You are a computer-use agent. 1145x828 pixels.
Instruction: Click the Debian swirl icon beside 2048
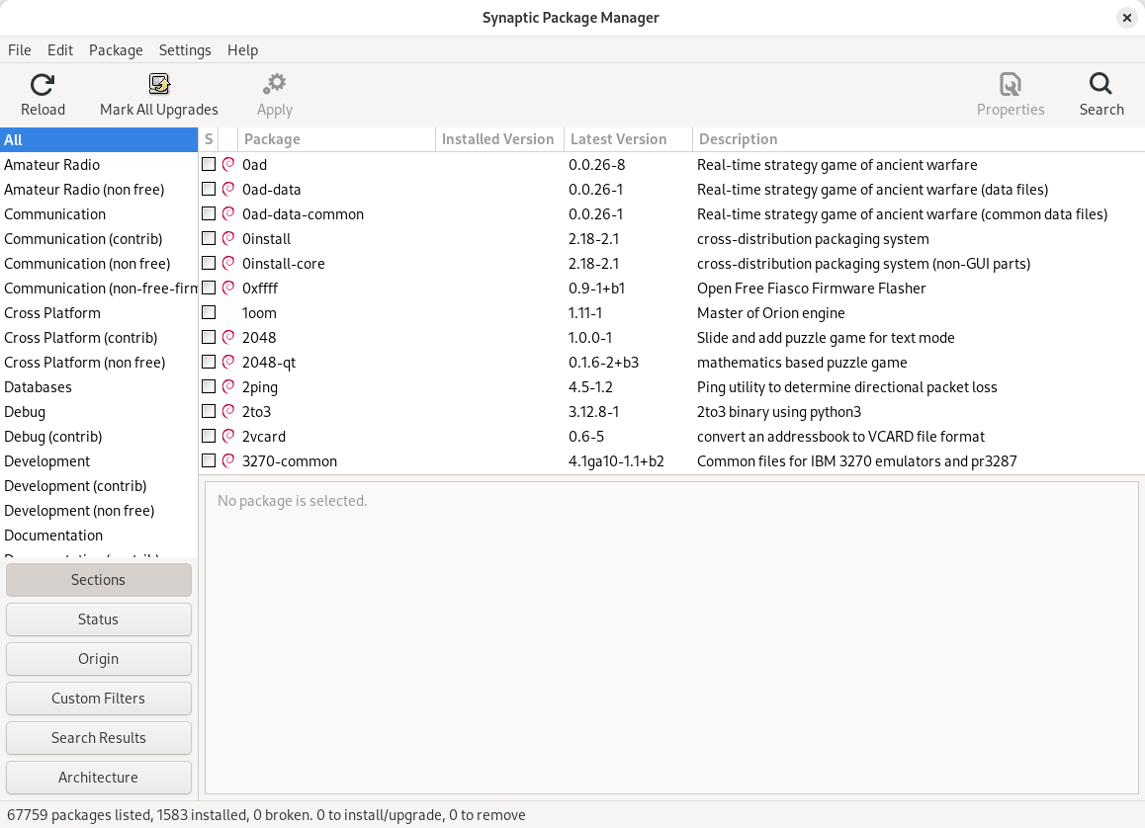point(228,337)
